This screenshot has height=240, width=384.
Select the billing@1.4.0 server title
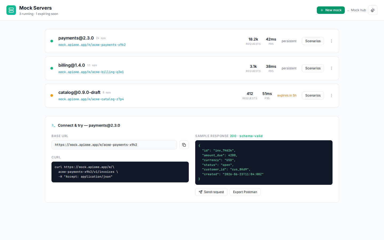tap(71, 65)
